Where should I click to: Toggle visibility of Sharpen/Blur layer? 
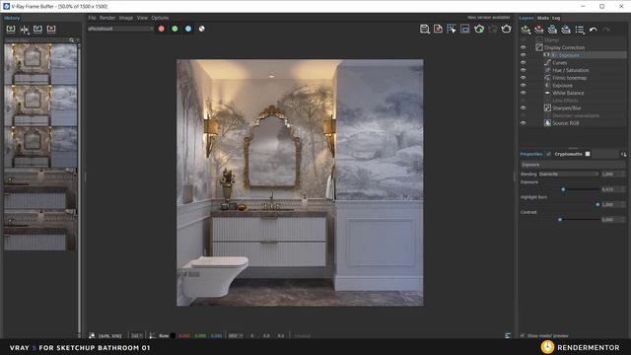[524, 107]
